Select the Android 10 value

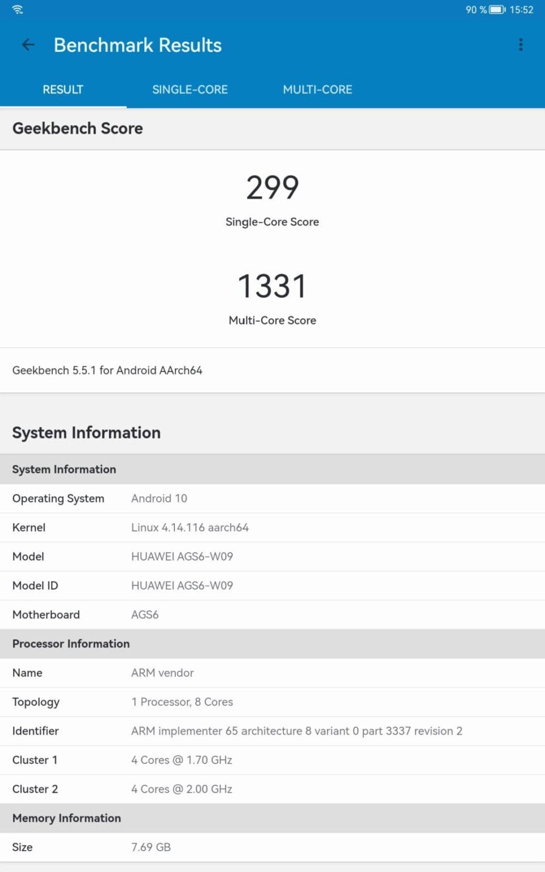point(159,498)
